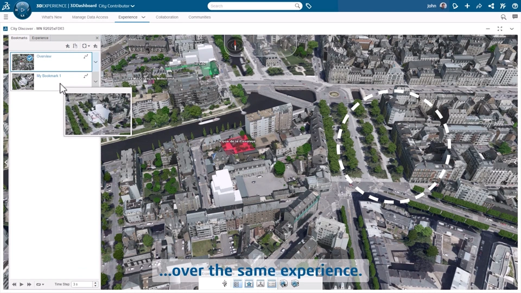Select the Bookmarks panel tab
This screenshot has height=293, width=521.
click(19, 38)
